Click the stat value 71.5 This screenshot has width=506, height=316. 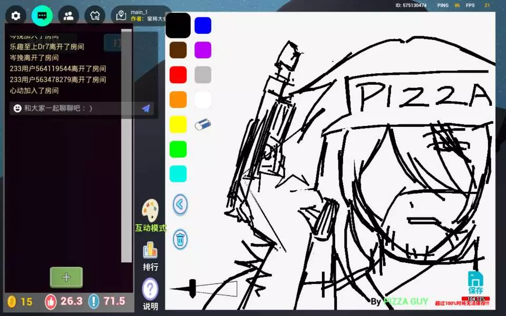coord(114,301)
